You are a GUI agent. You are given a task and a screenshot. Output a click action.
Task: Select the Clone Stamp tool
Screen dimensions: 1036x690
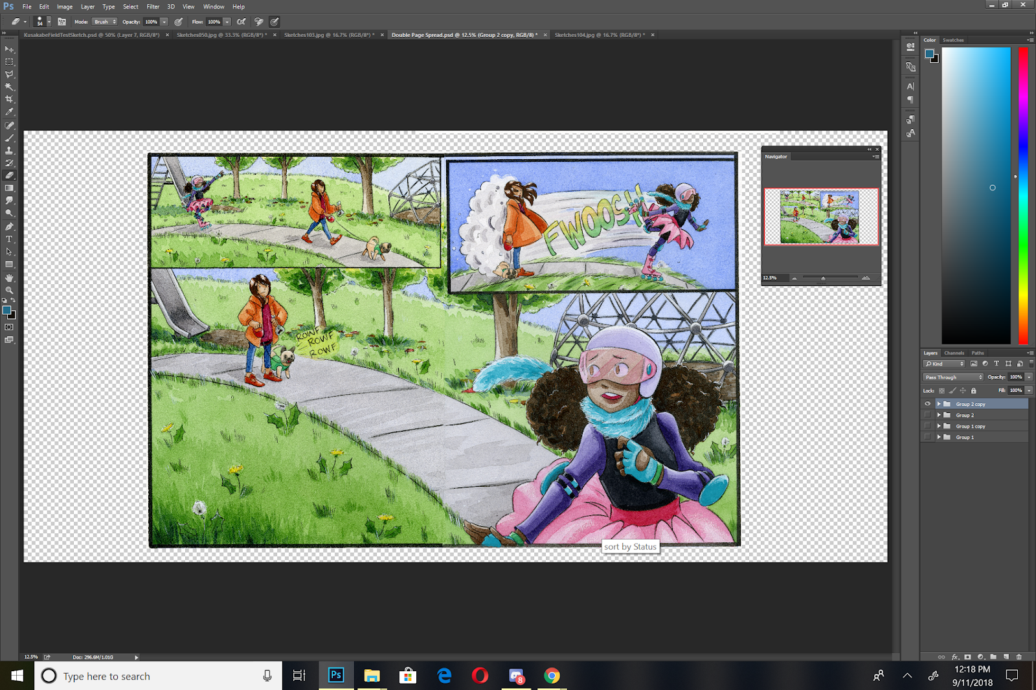tap(9, 150)
